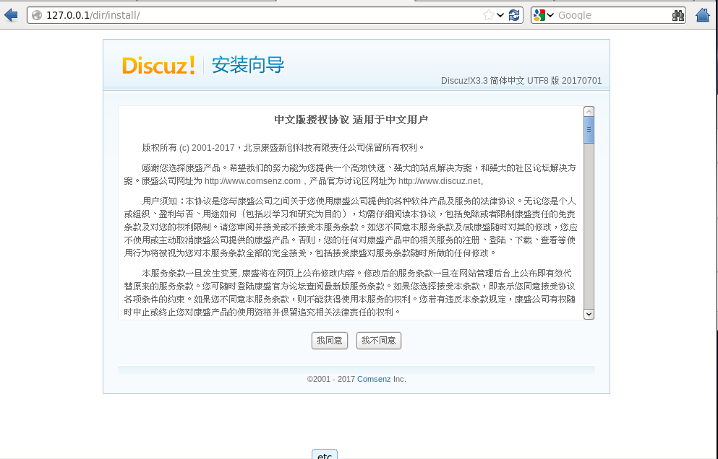Click the http://www.comsenz.com text
Viewport: 718px width, 459px height.
[x=252, y=181]
